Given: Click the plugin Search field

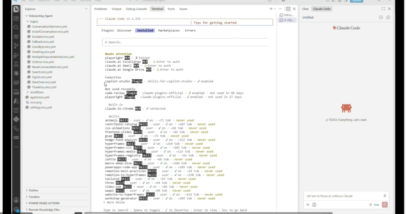Looking at the screenshot, I should (186, 42).
